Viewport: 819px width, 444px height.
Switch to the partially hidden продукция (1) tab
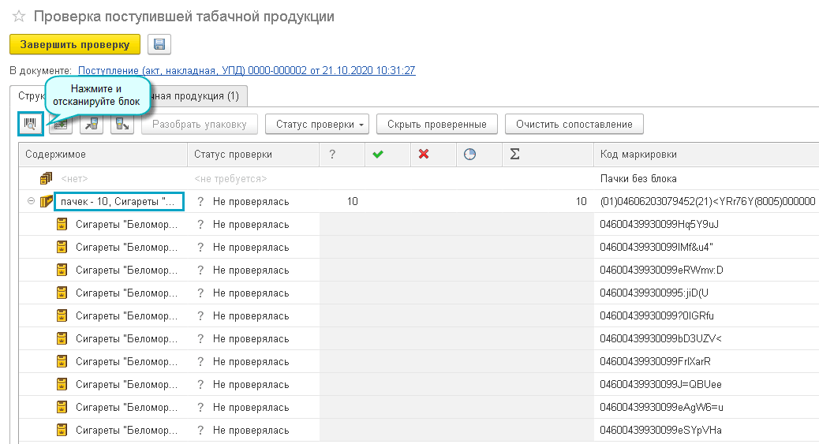[197, 96]
